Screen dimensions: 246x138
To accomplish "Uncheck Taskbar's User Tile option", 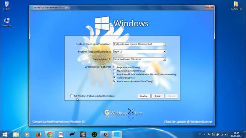I will coord(115,77).
